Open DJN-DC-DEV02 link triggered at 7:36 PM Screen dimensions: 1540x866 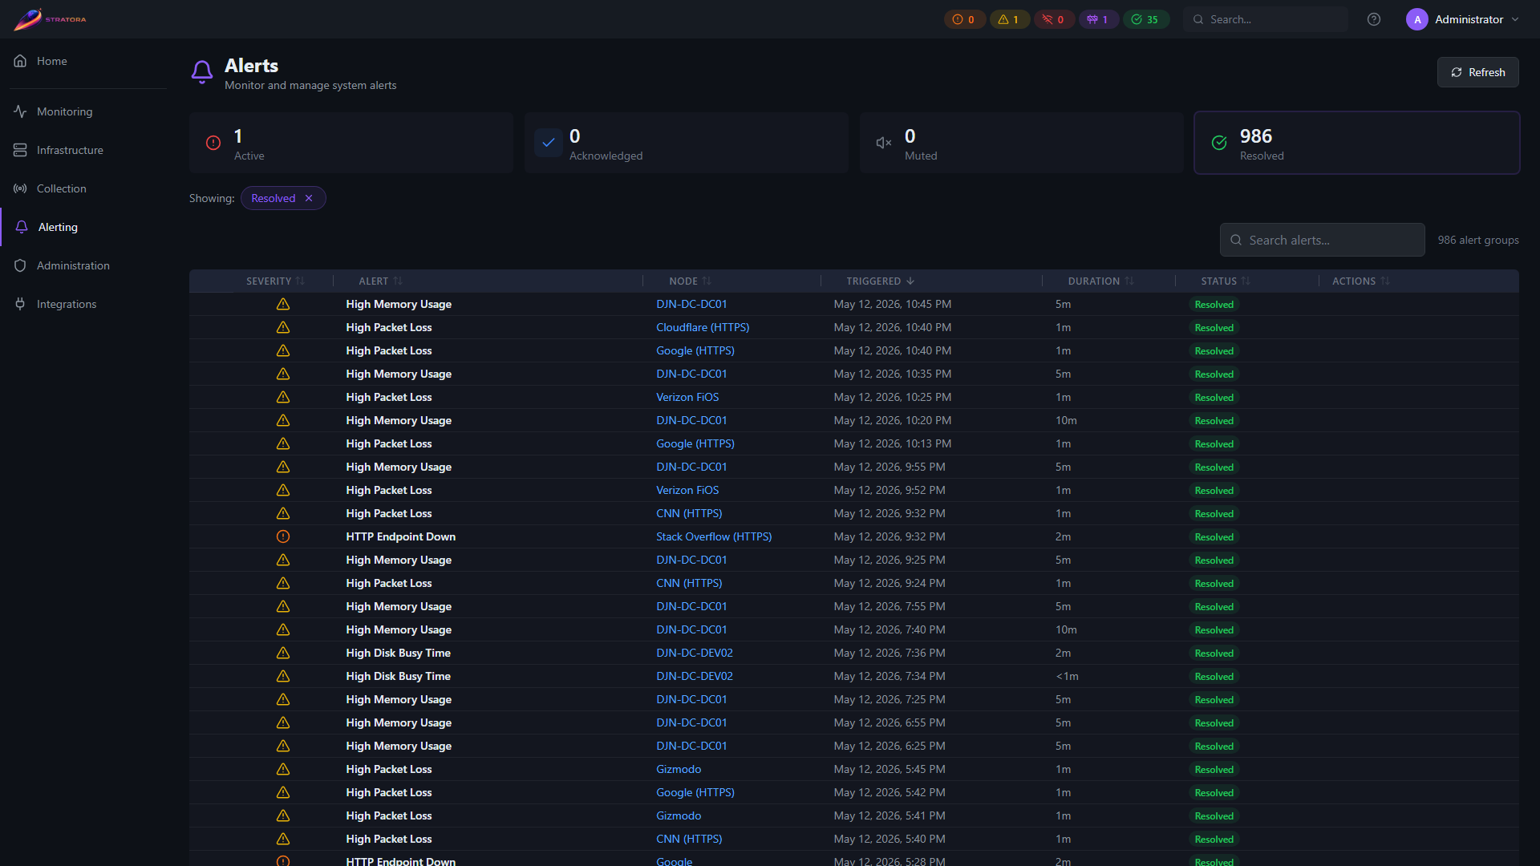coord(695,653)
